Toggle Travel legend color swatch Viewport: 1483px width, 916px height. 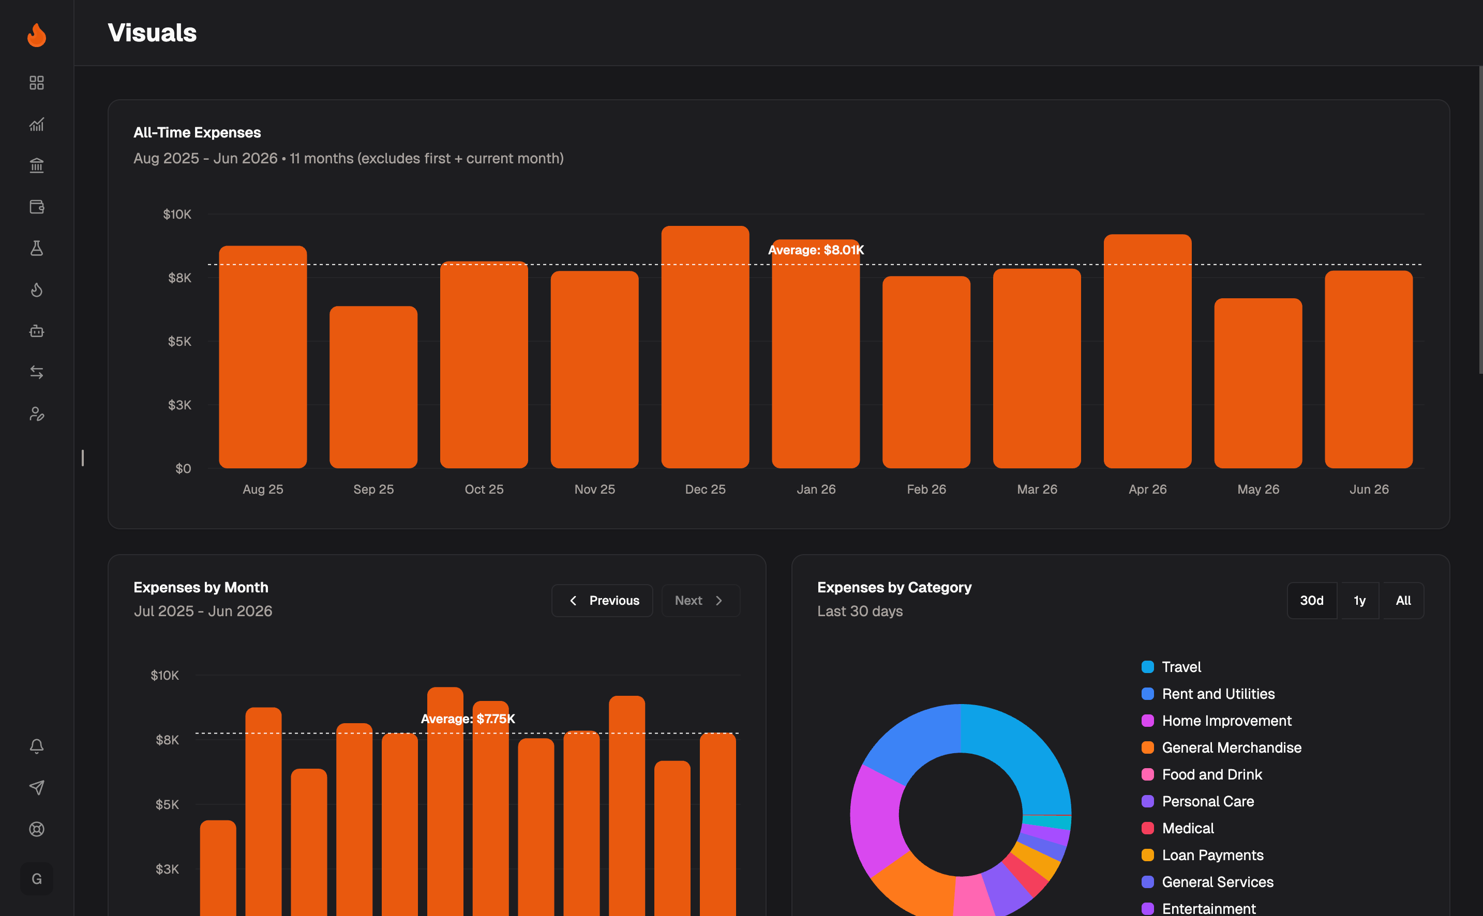[x=1147, y=667]
